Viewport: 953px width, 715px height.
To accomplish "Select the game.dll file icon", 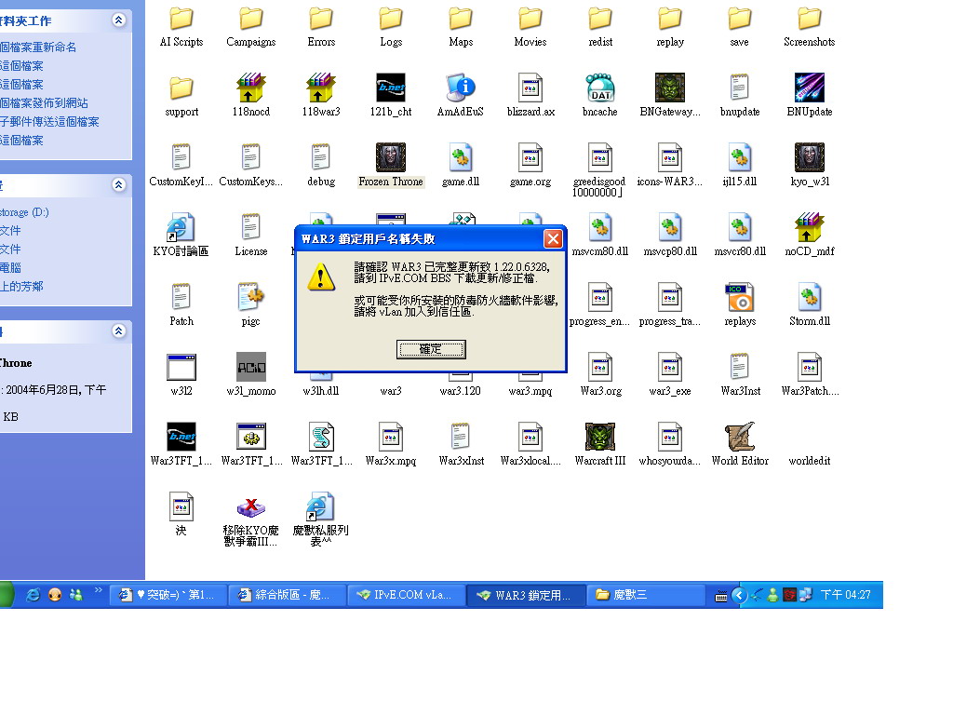I will pyautogui.click(x=460, y=157).
